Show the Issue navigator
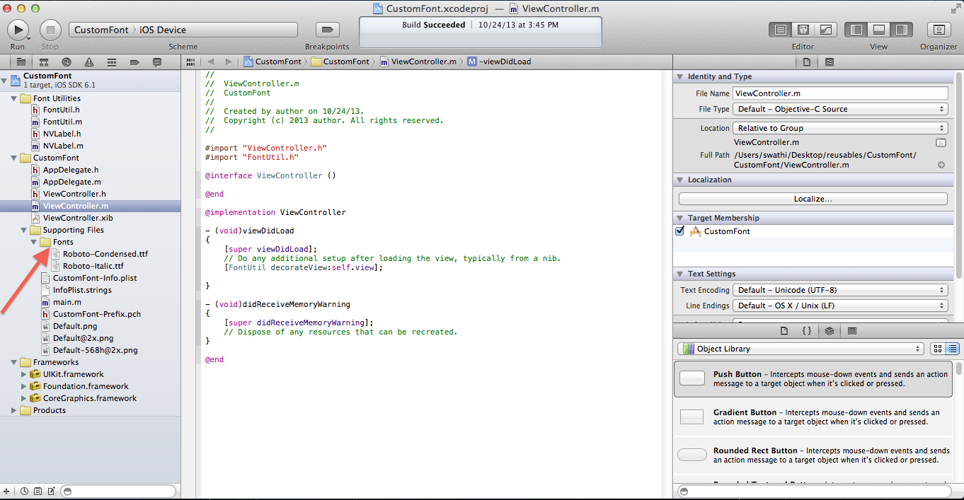 (x=88, y=62)
